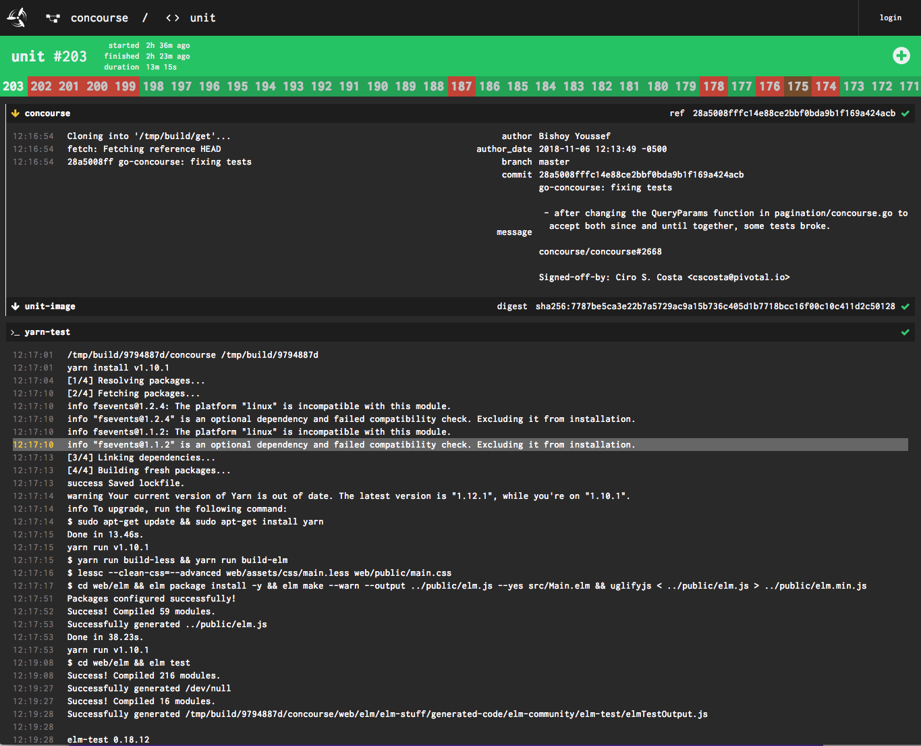The height and width of the screenshot is (746, 921).
Task: Click the download arrow on the concourse step
Action: [15, 113]
